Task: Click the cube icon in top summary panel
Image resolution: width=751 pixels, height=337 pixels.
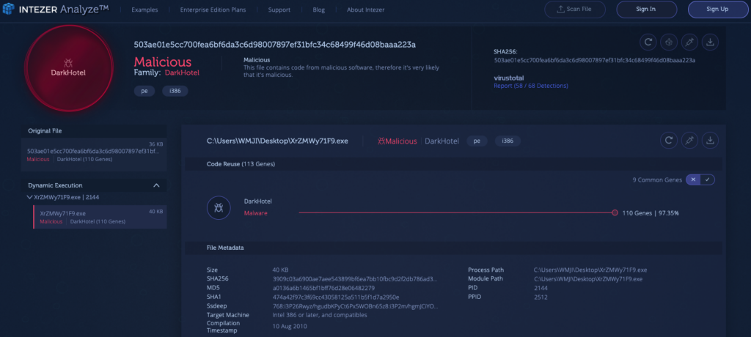Action: (668, 42)
